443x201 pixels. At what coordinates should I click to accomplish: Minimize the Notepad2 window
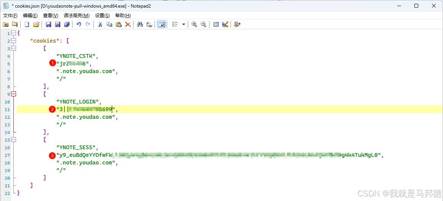[399, 6]
